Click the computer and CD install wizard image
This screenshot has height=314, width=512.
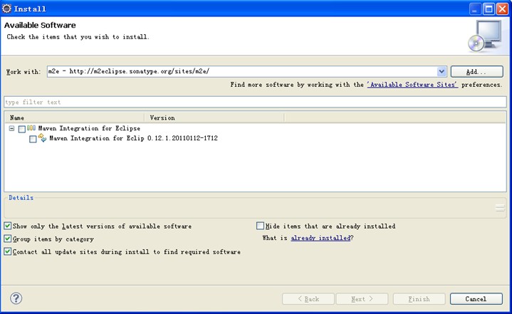484,36
